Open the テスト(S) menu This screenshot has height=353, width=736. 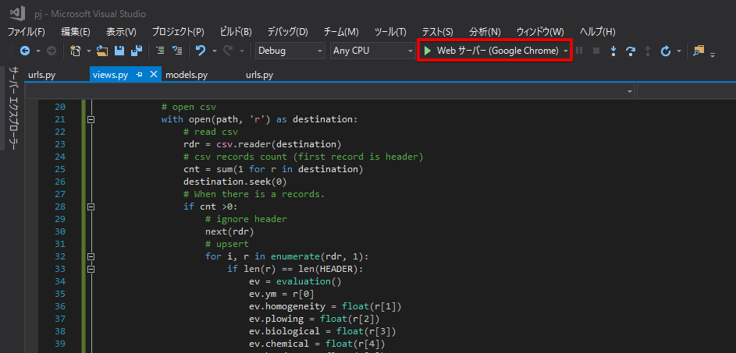[438, 32]
